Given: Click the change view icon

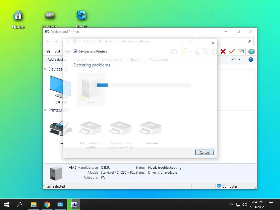Looking at the screenshot, I should (x=234, y=59).
